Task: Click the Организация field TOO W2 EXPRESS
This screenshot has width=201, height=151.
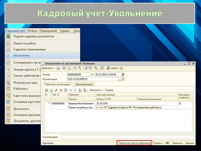Action: coord(92,79)
